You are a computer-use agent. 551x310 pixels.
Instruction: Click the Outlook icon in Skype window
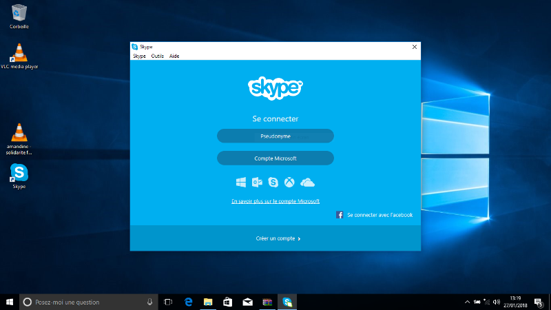pos(257,183)
